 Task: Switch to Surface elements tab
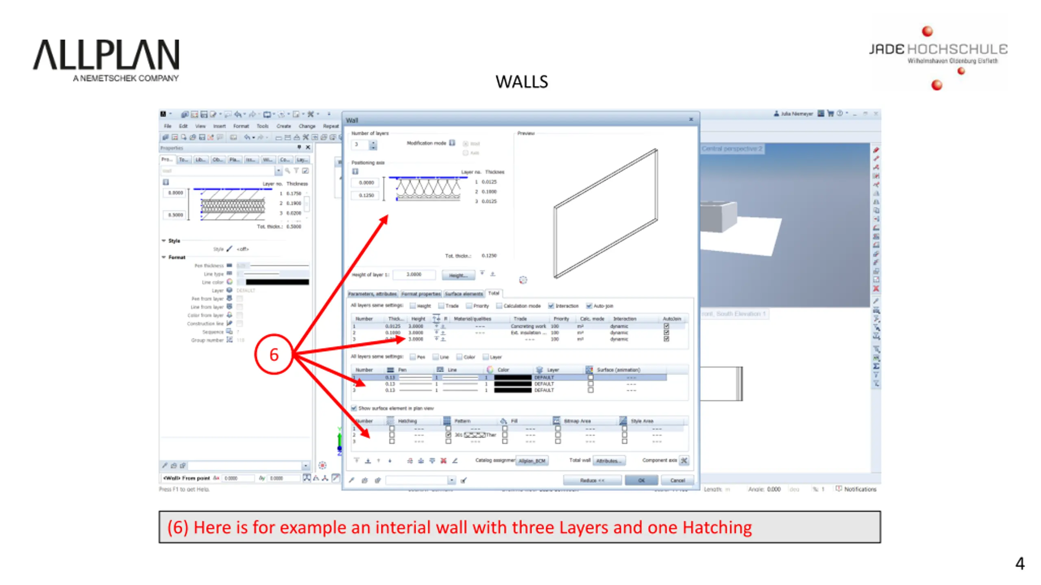[x=464, y=293]
